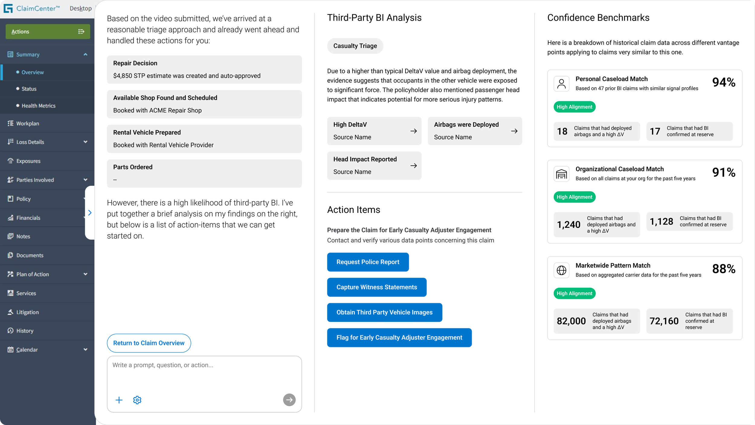Open Head Impact Reported source arrow

pos(413,166)
